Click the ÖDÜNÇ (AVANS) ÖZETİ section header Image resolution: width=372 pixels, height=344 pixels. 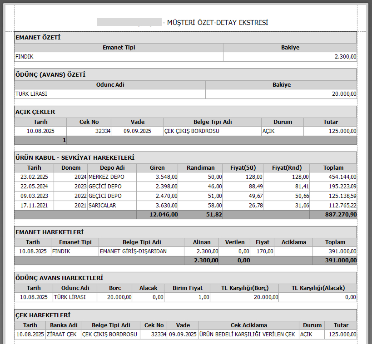pos(50,75)
